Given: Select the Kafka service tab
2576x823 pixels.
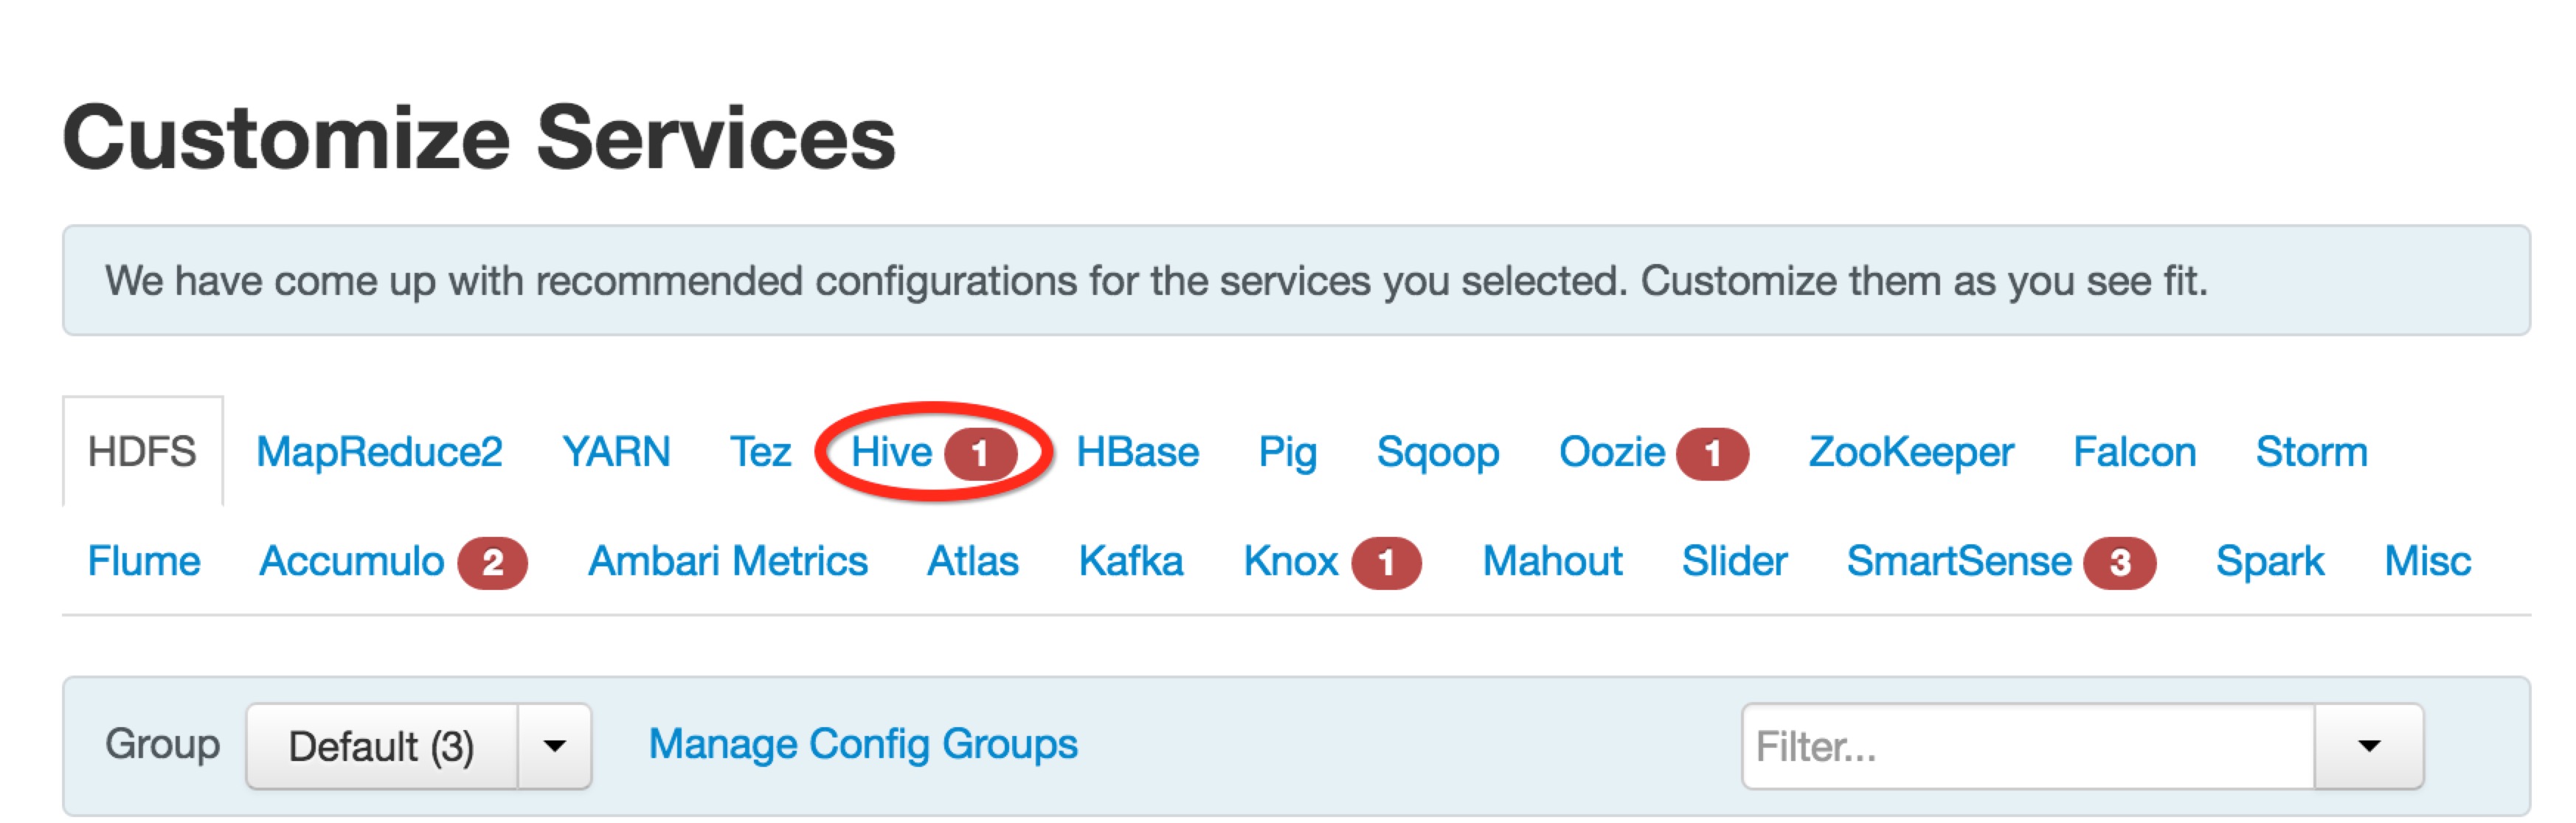Looking at the screenshot, I should (x=1130, y=561).
